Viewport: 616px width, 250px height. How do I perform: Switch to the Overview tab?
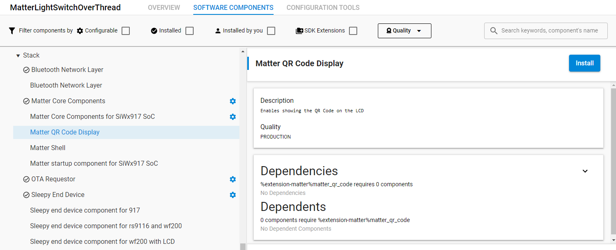(164, 8)
